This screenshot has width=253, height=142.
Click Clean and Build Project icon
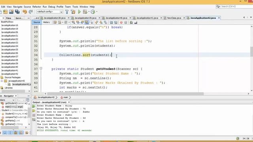(x=73, y=12)
